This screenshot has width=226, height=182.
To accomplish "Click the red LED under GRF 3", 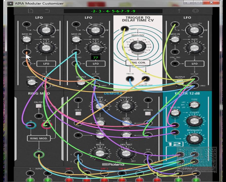I will (x=104, y=180).
